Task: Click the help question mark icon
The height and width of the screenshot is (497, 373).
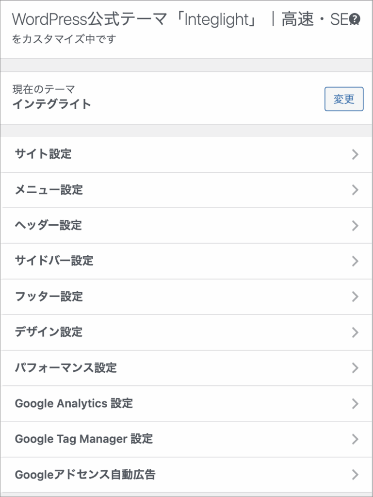Action: [355, 19]
